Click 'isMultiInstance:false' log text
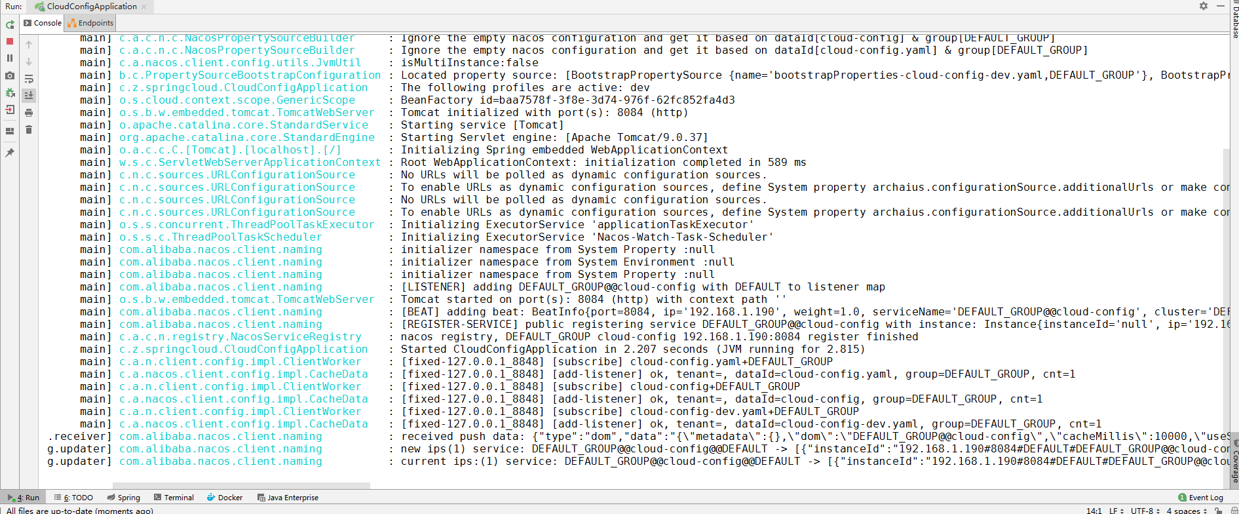 [470, 63]
